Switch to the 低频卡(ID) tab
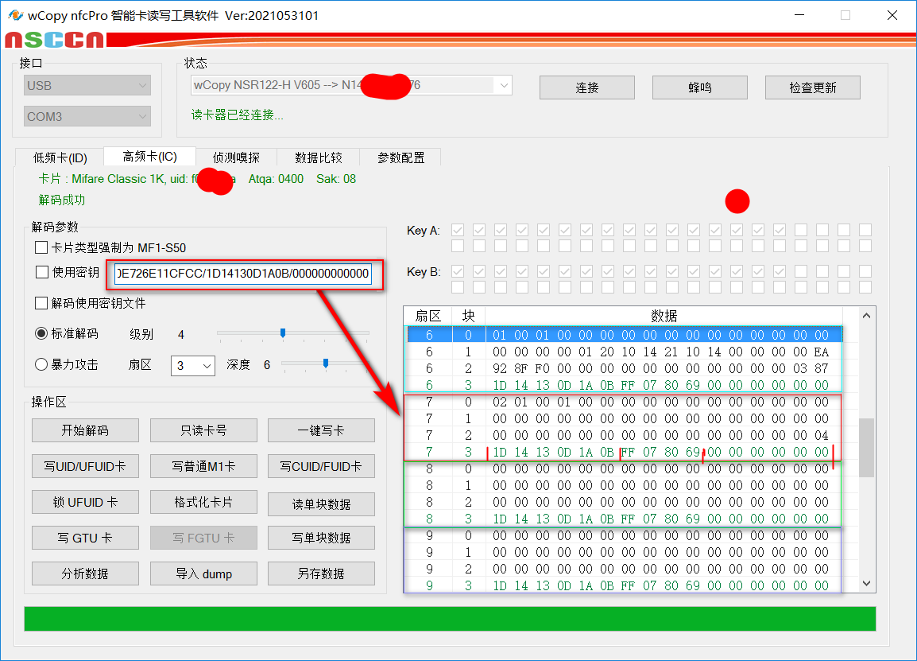Image resolution: width=917 pixels, height=661 pixels. tap(60, 157)
